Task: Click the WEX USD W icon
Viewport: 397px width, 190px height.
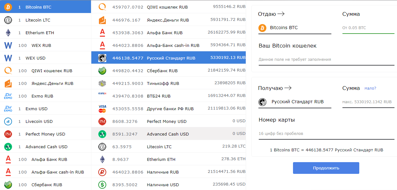Action: point(8,58)
